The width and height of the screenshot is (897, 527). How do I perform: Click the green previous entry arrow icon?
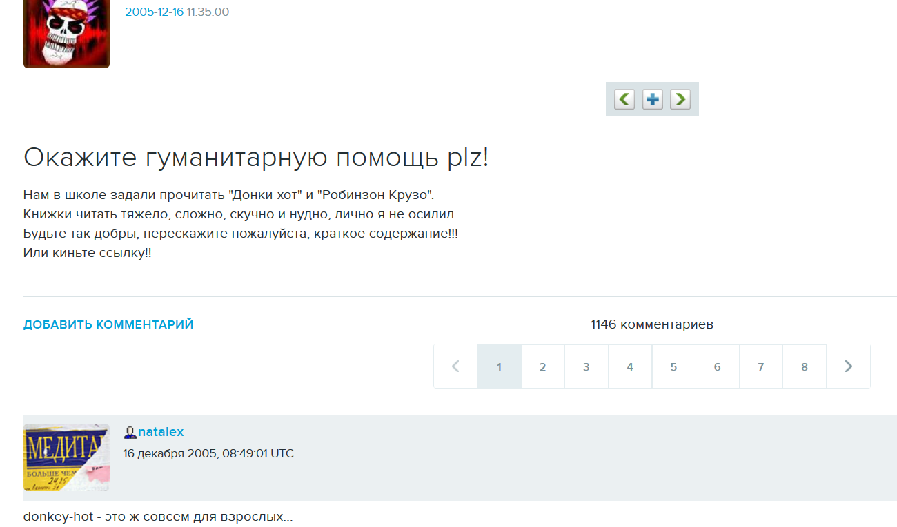[x=624, y=99]
